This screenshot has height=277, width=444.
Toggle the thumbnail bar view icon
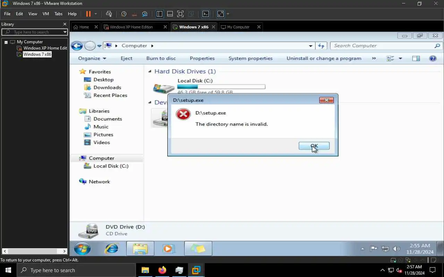tap(170, 14)
